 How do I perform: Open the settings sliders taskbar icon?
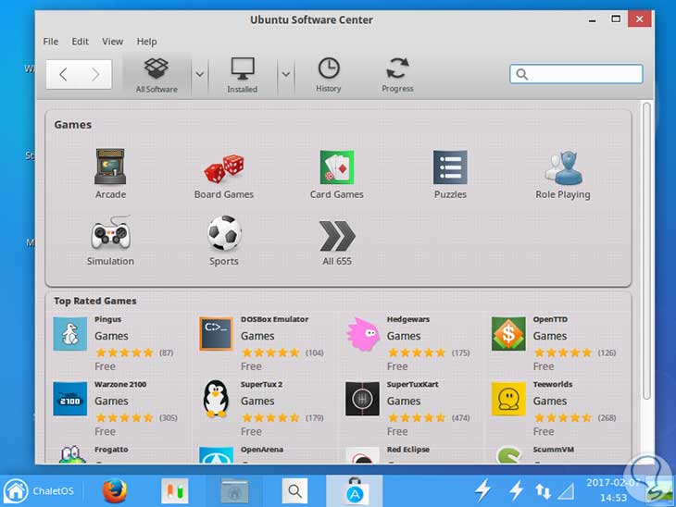pyautogui.click(x=175, y=490)
